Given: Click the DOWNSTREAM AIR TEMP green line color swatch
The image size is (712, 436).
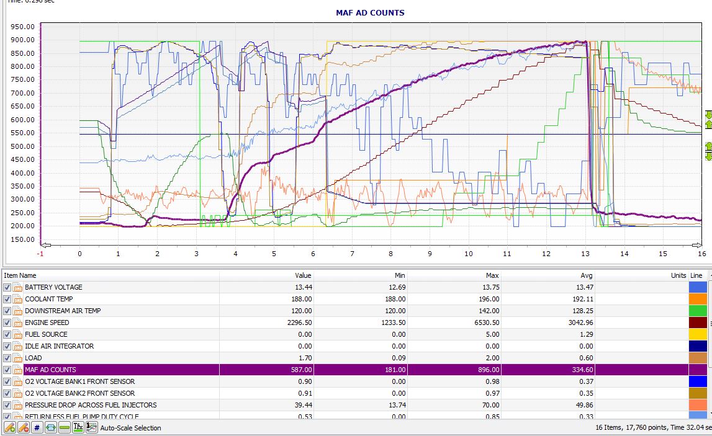Looking at the screenshot, I should (x=698, y=311).
